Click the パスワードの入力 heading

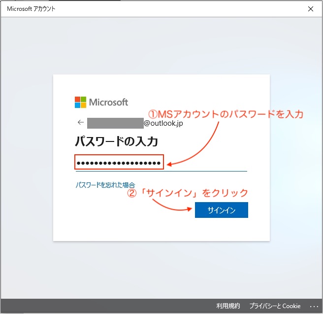pyautogui.click(x=116, y=141)
